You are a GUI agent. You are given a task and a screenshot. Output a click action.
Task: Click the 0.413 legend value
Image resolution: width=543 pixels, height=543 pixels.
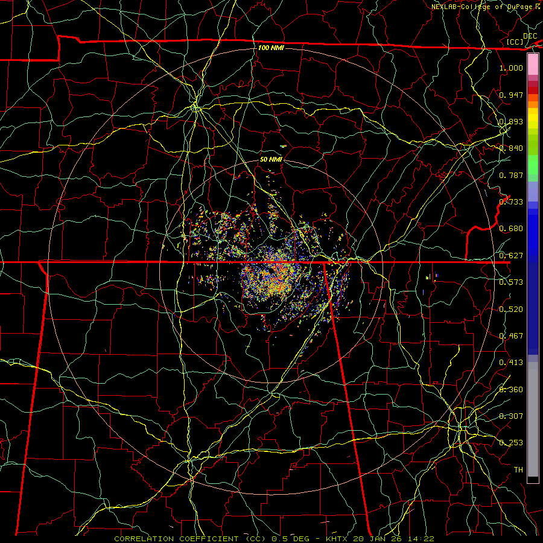click(x=511, y=363)
